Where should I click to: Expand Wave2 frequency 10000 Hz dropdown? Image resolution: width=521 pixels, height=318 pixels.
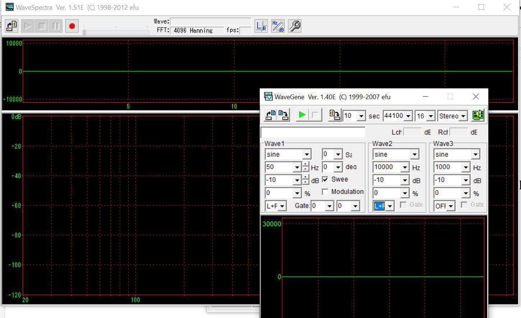[x=405, y=167]
